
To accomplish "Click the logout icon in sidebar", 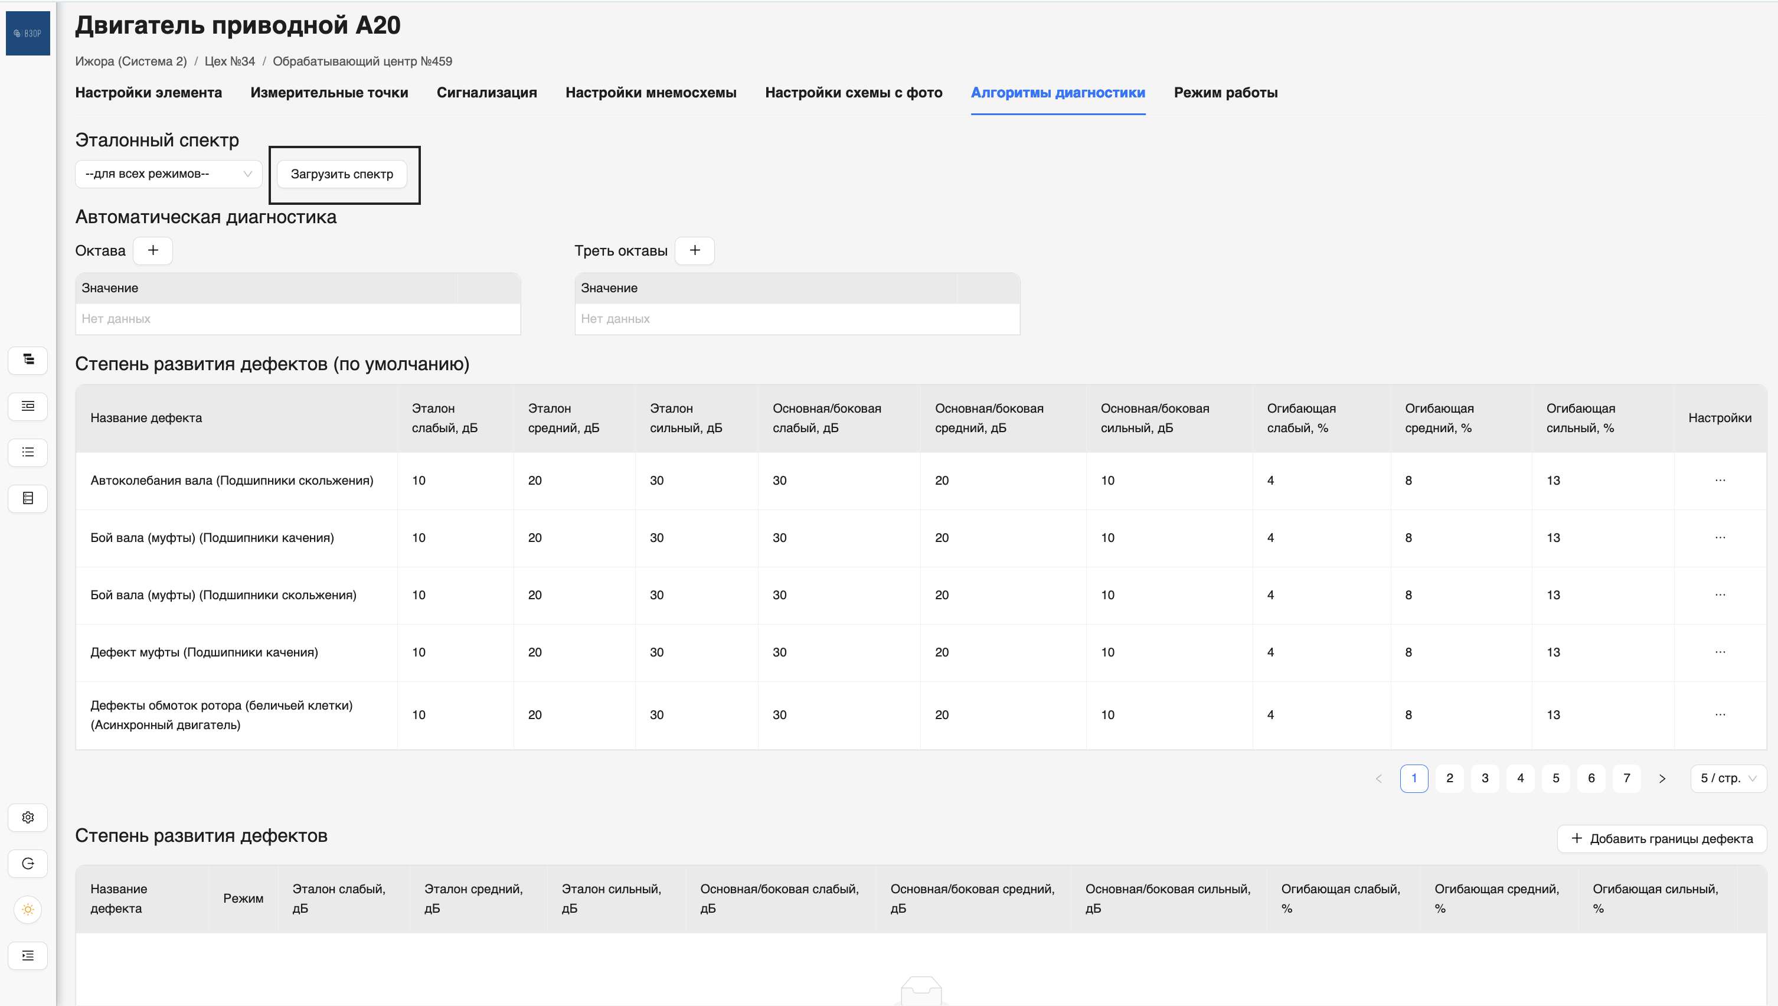I will pos(28,864).
